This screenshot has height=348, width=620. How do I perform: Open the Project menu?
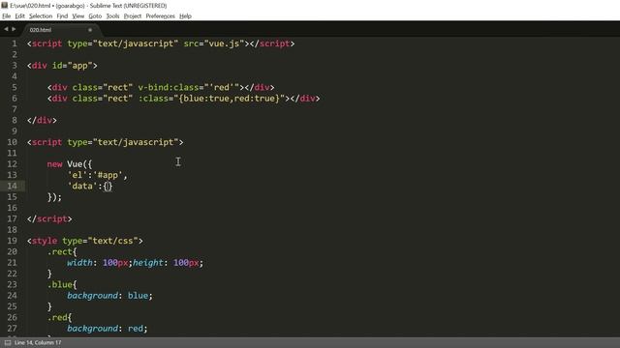click(133, 16)
